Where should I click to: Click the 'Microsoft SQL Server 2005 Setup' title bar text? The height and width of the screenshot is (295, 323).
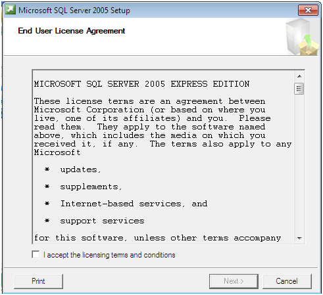(74, 11)
